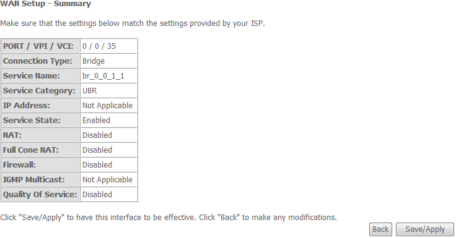Click the Bridge connection type value

pos(94,61)
